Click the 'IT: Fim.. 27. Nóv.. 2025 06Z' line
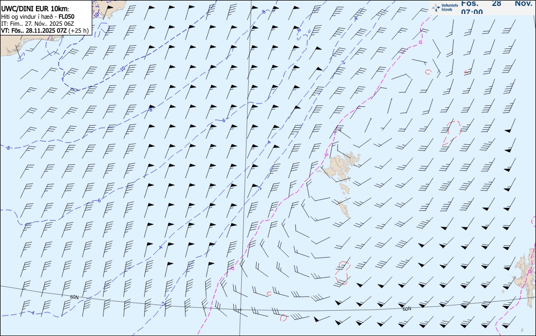The image size is (536, 336). 38,24
